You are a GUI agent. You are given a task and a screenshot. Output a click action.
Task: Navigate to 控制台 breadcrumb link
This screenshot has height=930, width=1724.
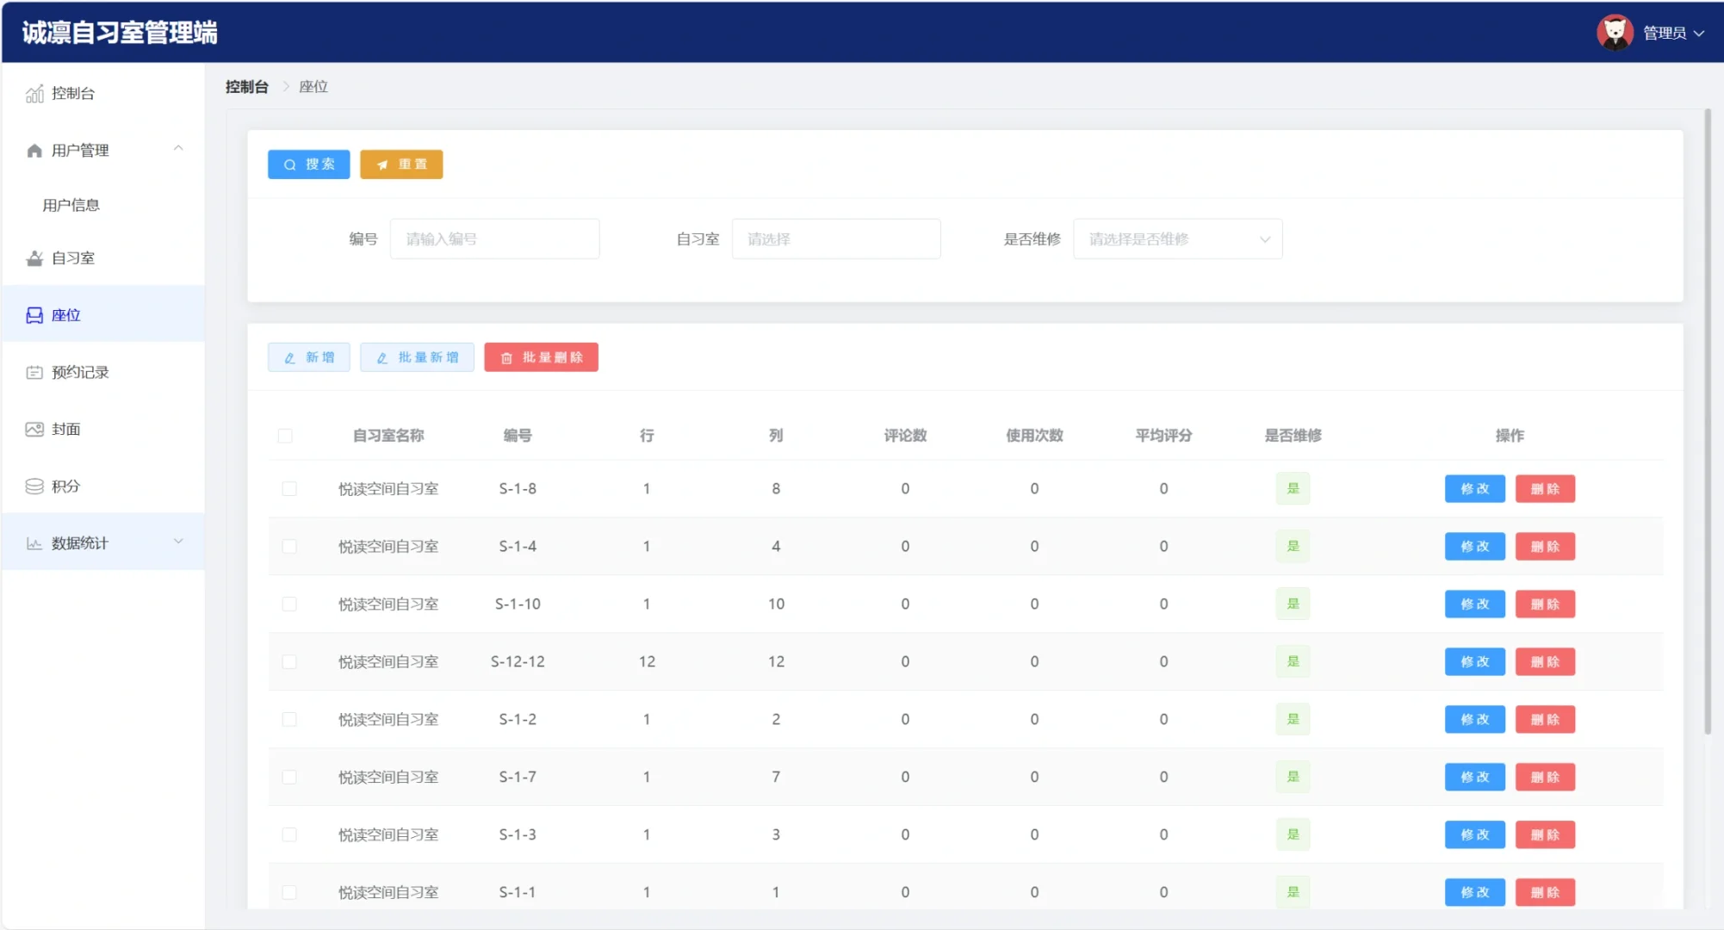[x=246, y=86]
